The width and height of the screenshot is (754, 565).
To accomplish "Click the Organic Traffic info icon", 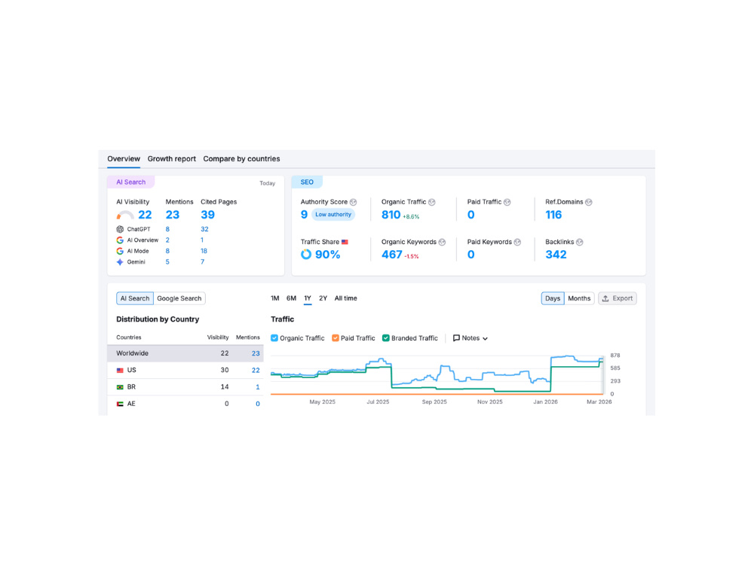I will coord(432,202).
